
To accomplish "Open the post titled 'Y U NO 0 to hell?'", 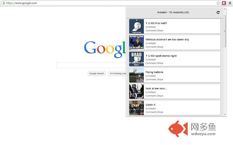I will pyautogui.click(x=156, y=23).
